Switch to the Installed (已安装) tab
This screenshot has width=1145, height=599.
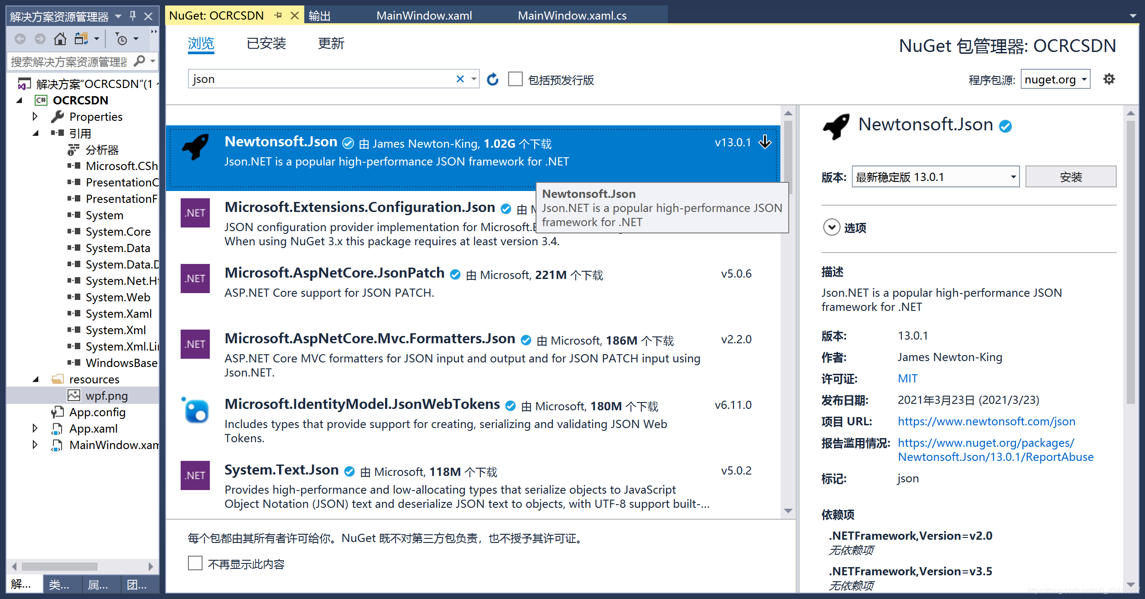(266, 44)
